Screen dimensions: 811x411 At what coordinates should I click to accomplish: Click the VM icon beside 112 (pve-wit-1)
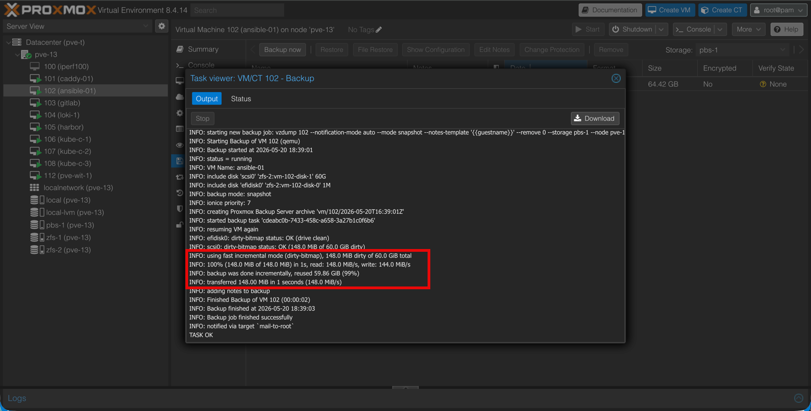click(35, 176)
